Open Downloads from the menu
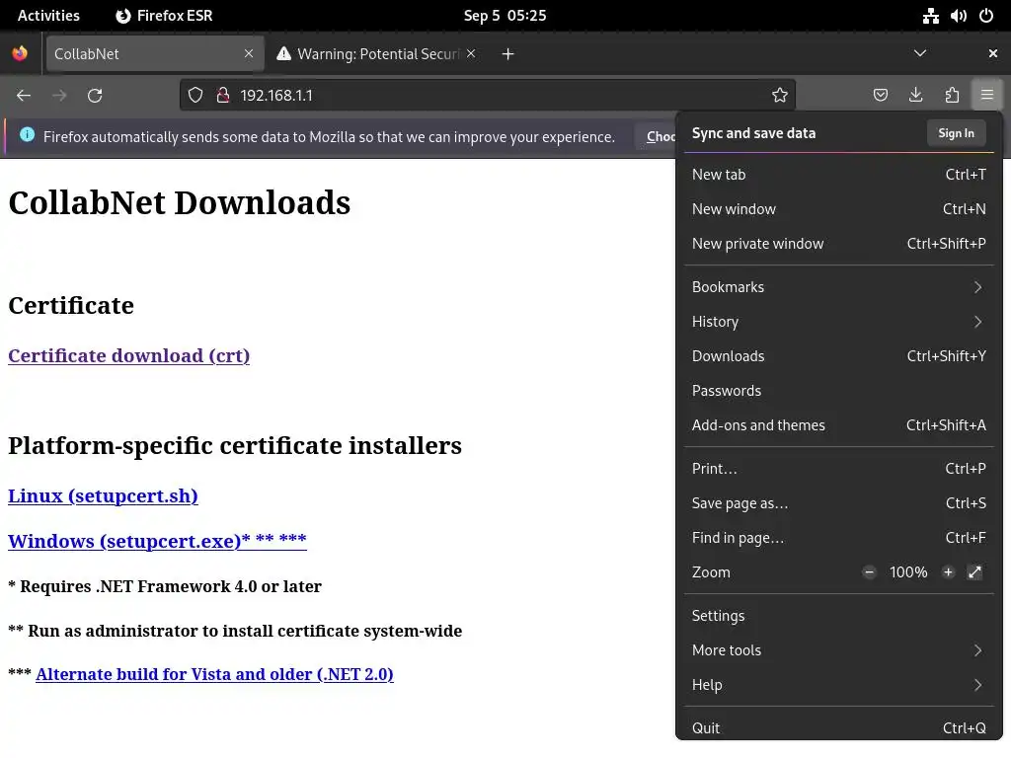1011x758 pixels. (839, 356)
